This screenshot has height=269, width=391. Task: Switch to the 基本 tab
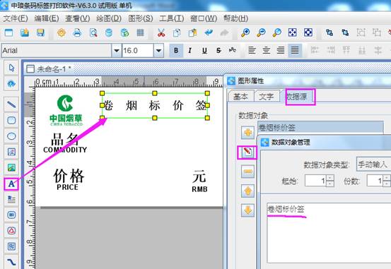(240, 97)
